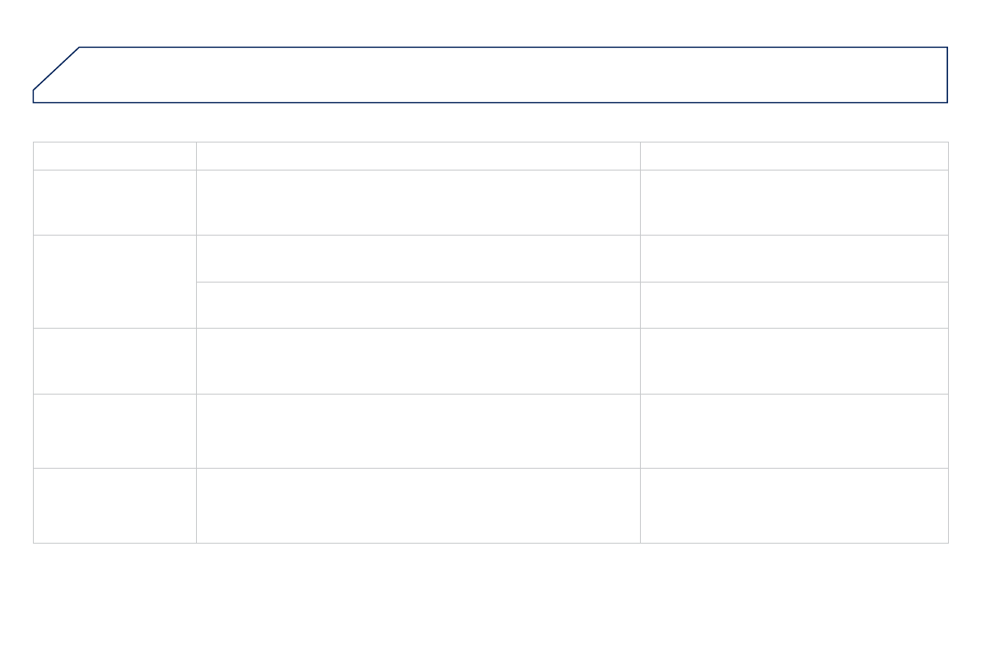
Task: Click the bottom row's right cell
Action: coord(794,506)
